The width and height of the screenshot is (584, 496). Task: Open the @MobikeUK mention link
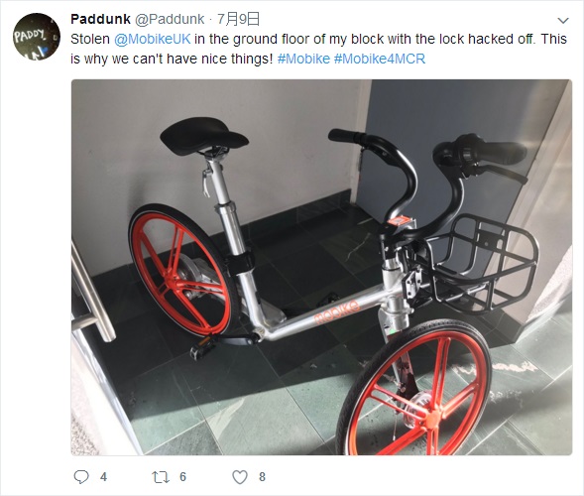pos(153,39)
